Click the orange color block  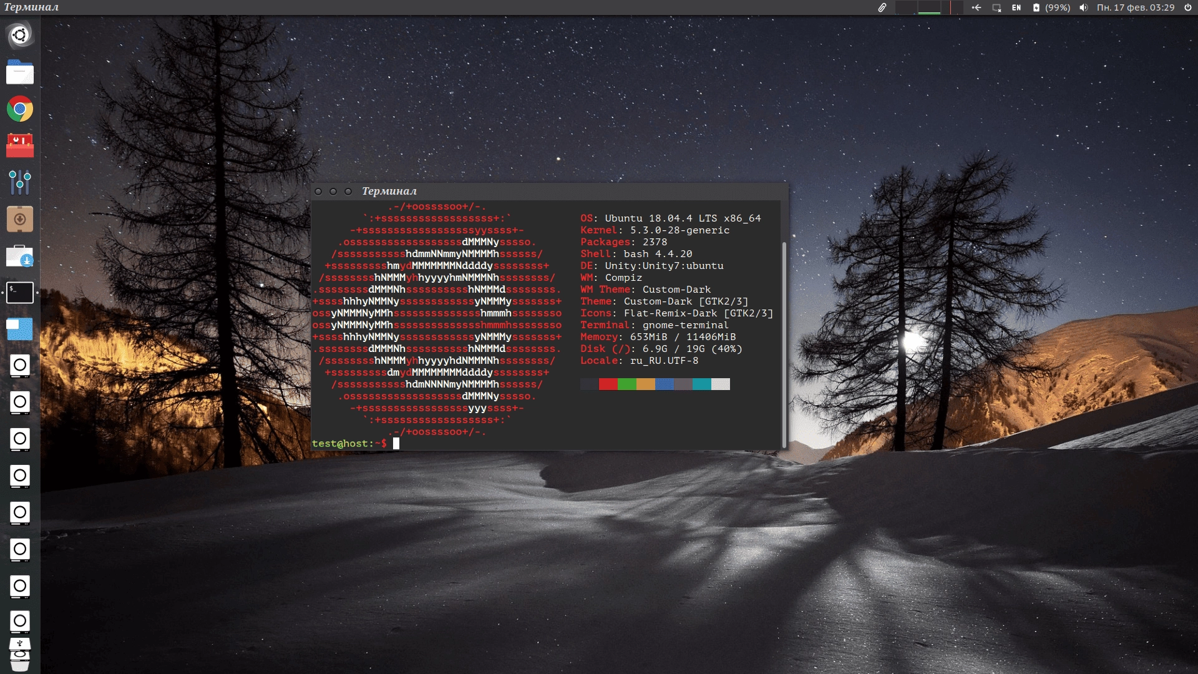click(x=646, y=384)
